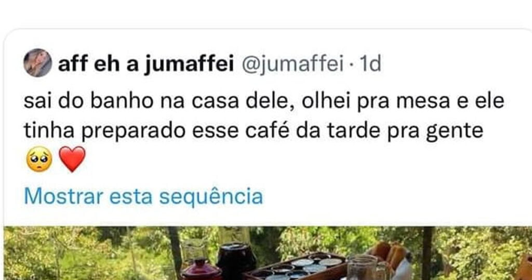532x280 pixels.
Task: Click the tweet line starting "sai do banho"
Action: [x=263, y=101]
